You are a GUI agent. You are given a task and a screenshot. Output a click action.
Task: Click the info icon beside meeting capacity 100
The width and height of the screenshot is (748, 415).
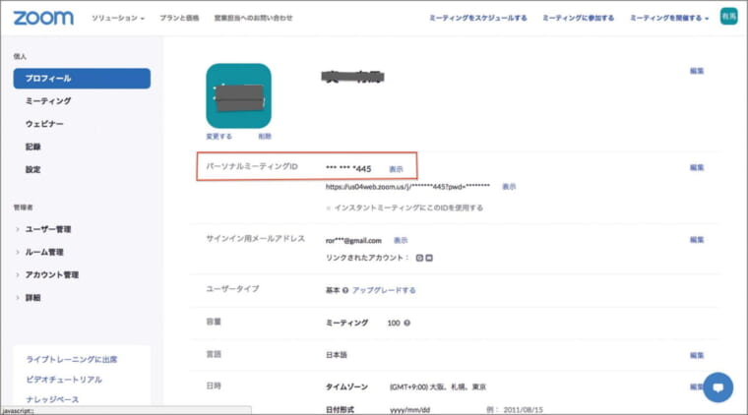tap(406, 323)
